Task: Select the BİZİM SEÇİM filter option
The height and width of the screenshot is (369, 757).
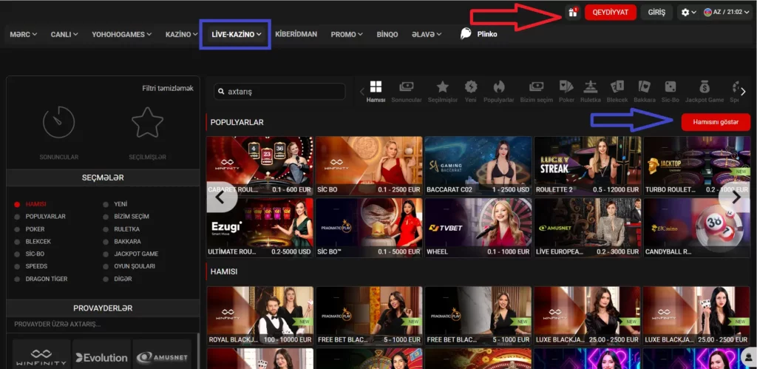Action: pyautogui.click(x=132, y=217)
